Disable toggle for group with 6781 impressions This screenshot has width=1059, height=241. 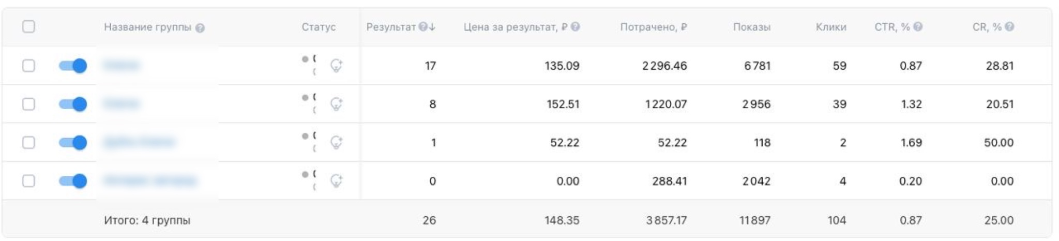point(72,66)
